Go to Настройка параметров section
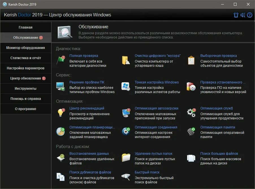This screenshot has height=189, width=255. tap(25, 68)
